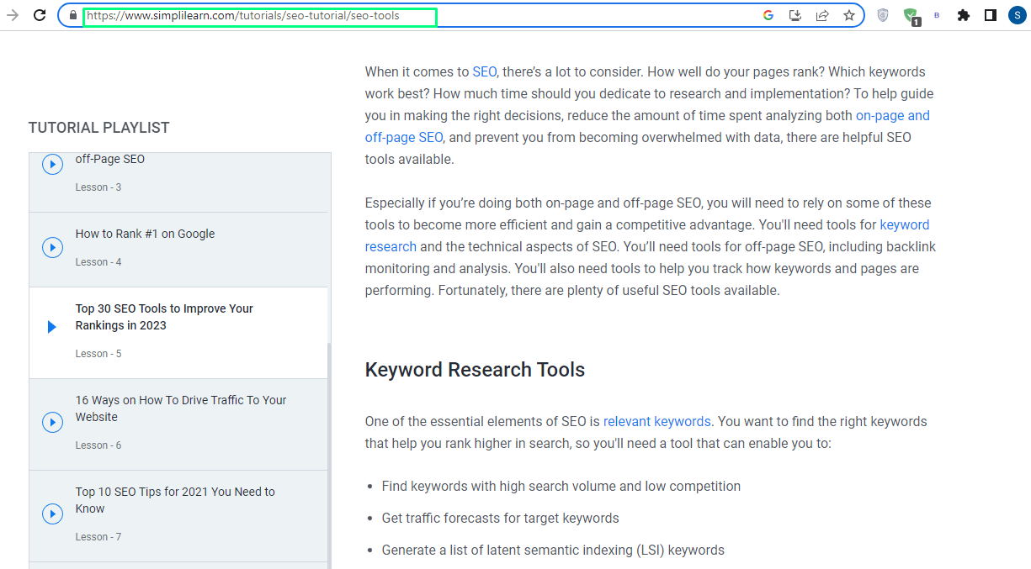Click bullet 'Get traffic forecasts for target keywords'
Screen dimensions: 1031x569
click(500, 519)
